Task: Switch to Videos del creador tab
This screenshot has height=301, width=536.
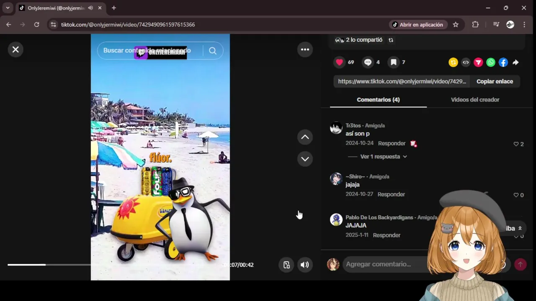Action: click(x=475, y=99)
